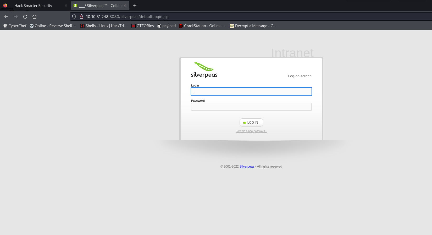Click the Firefox icon at top left

click(5, 5)
